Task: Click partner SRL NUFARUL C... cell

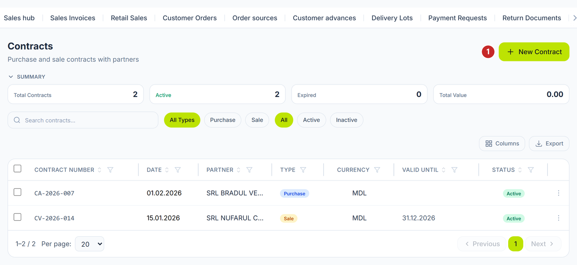Action: tap(235, 218)
